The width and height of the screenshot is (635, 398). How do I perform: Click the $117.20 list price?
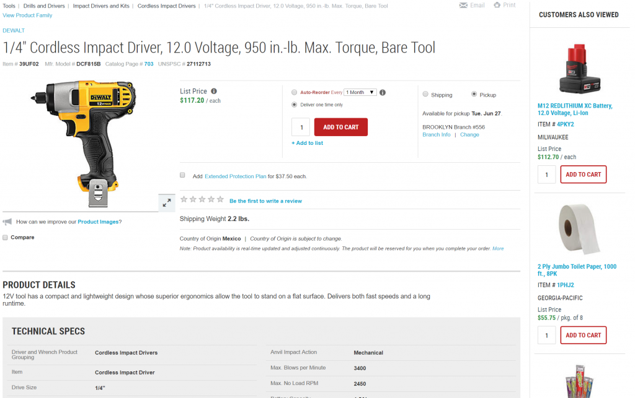(192, 101)
